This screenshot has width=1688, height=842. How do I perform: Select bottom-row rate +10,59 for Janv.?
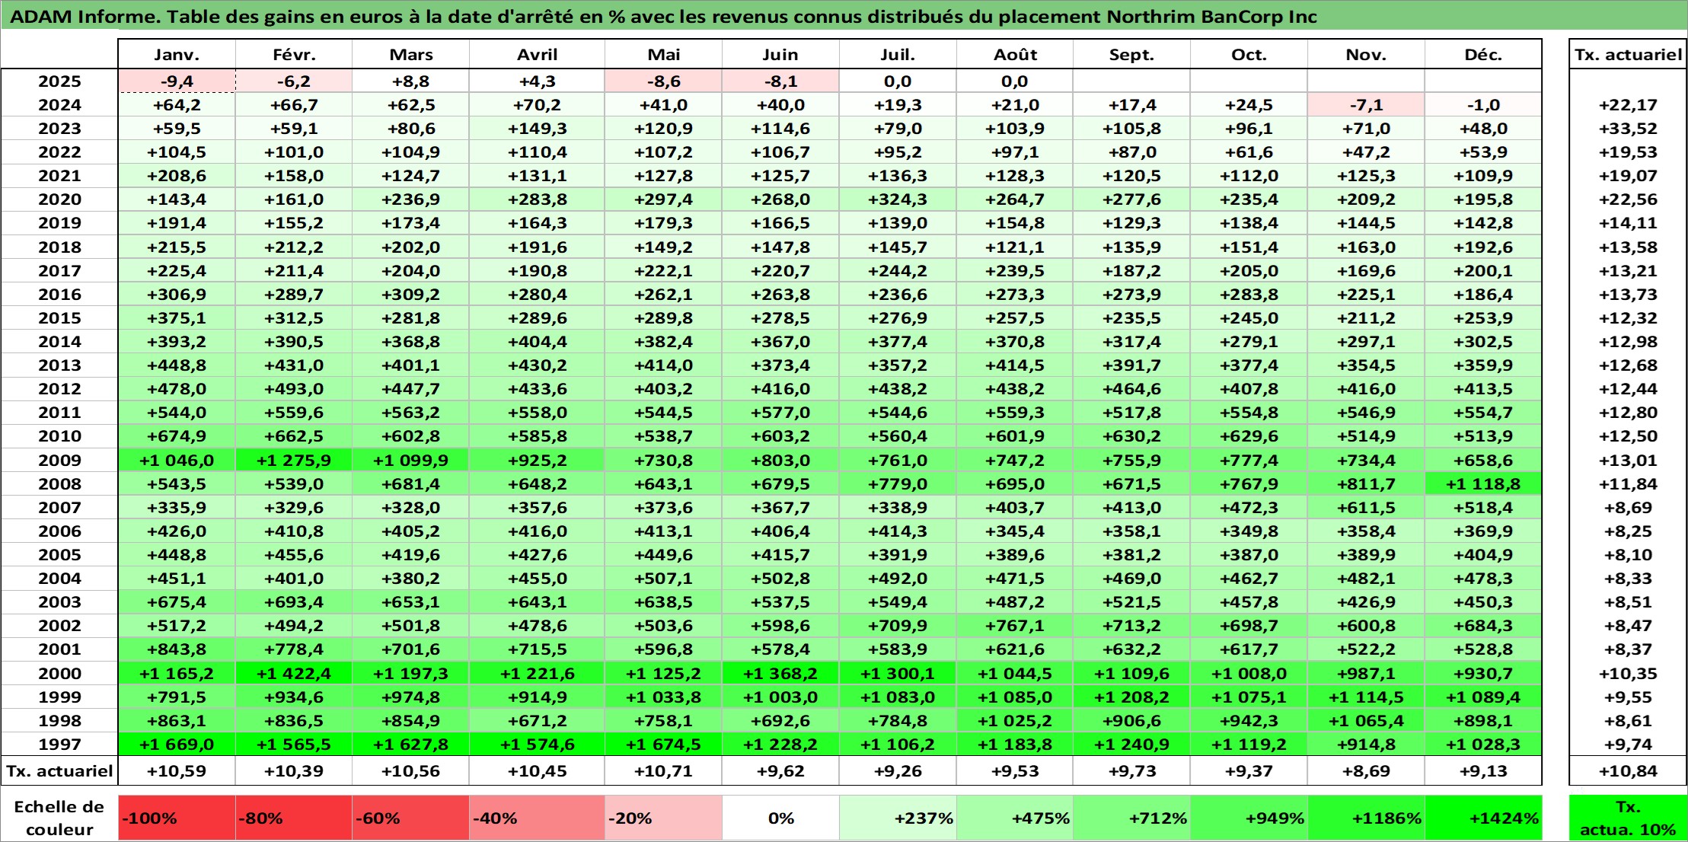177,770
